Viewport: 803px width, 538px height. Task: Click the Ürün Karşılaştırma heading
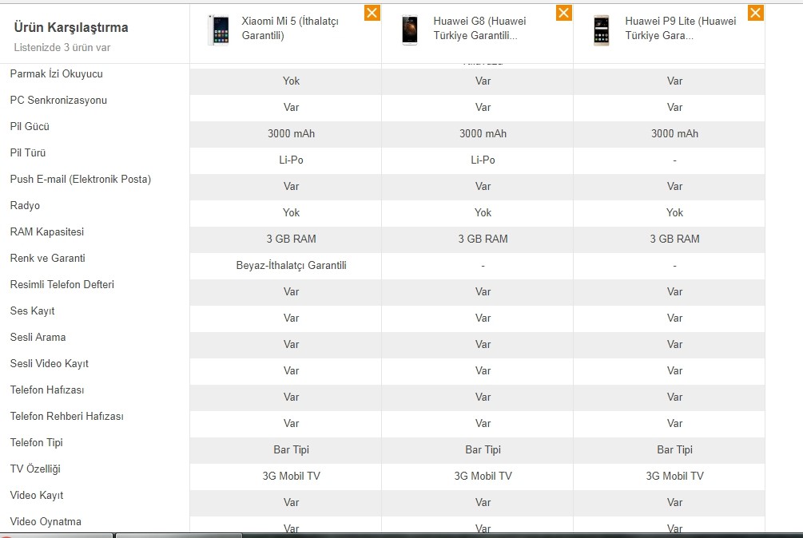click(x=71, y=28)
